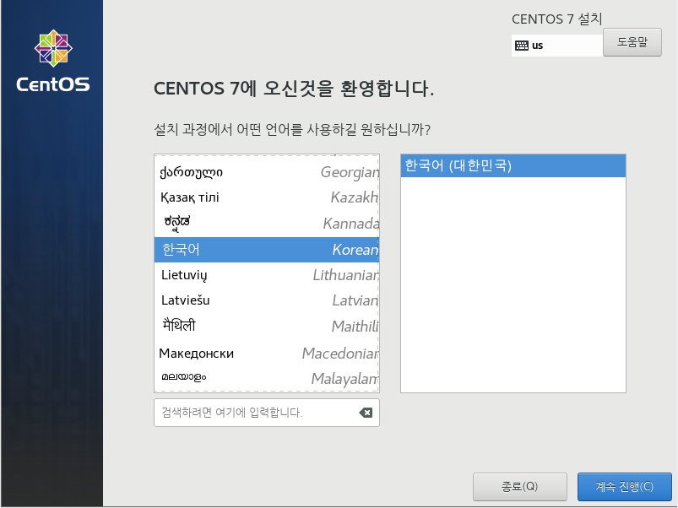
Task: Open the 도움말 help button
Action: [x=632, y=42]
